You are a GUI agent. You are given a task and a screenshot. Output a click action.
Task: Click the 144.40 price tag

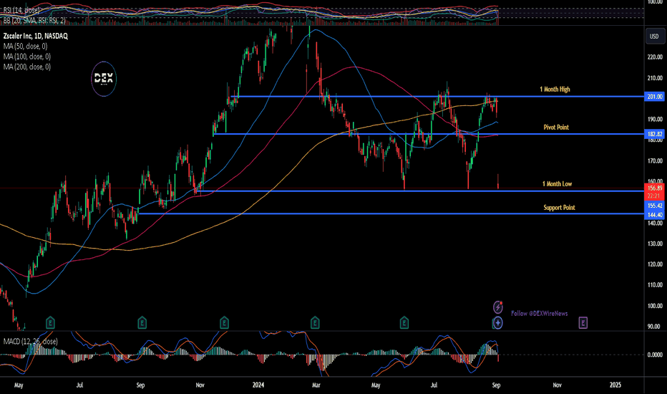click(x=655, y=215)
